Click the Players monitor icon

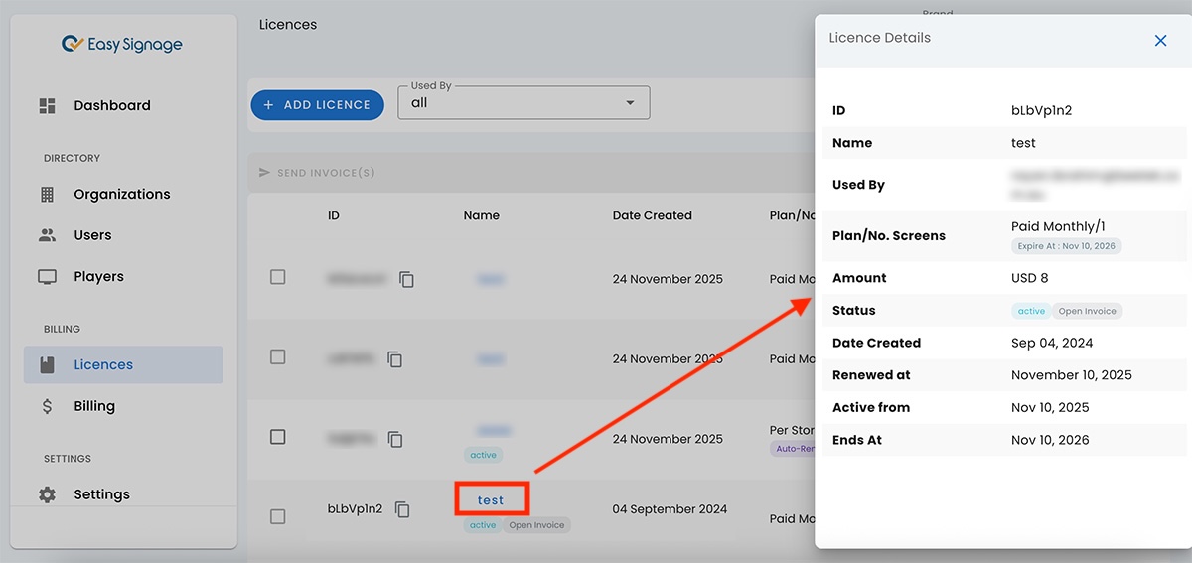[47, 277]
